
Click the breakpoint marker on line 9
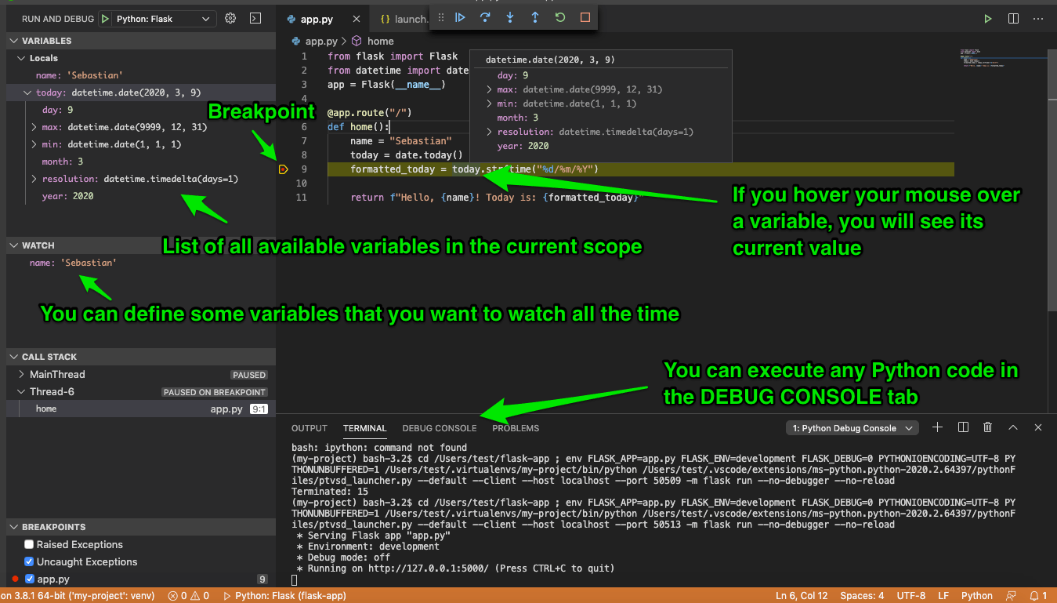(x=283, y=169)
